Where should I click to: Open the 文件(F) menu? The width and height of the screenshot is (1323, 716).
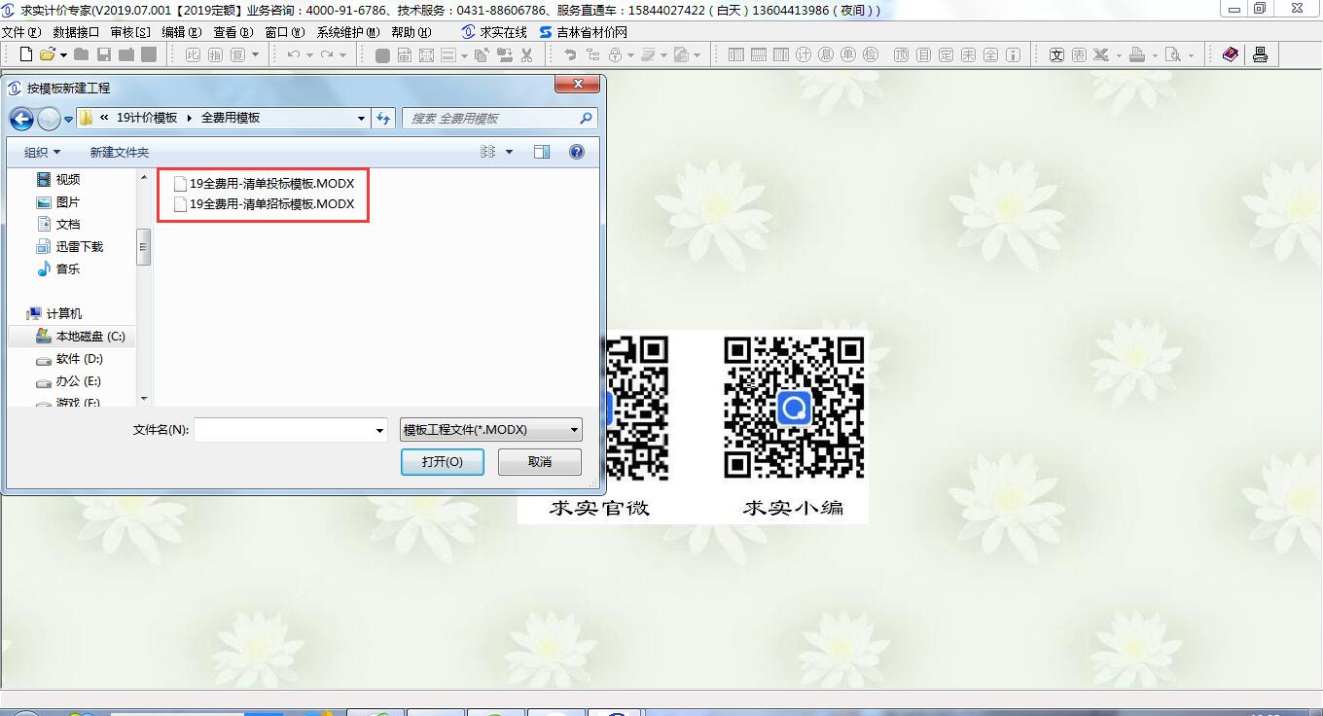click(x=21, y=32)
